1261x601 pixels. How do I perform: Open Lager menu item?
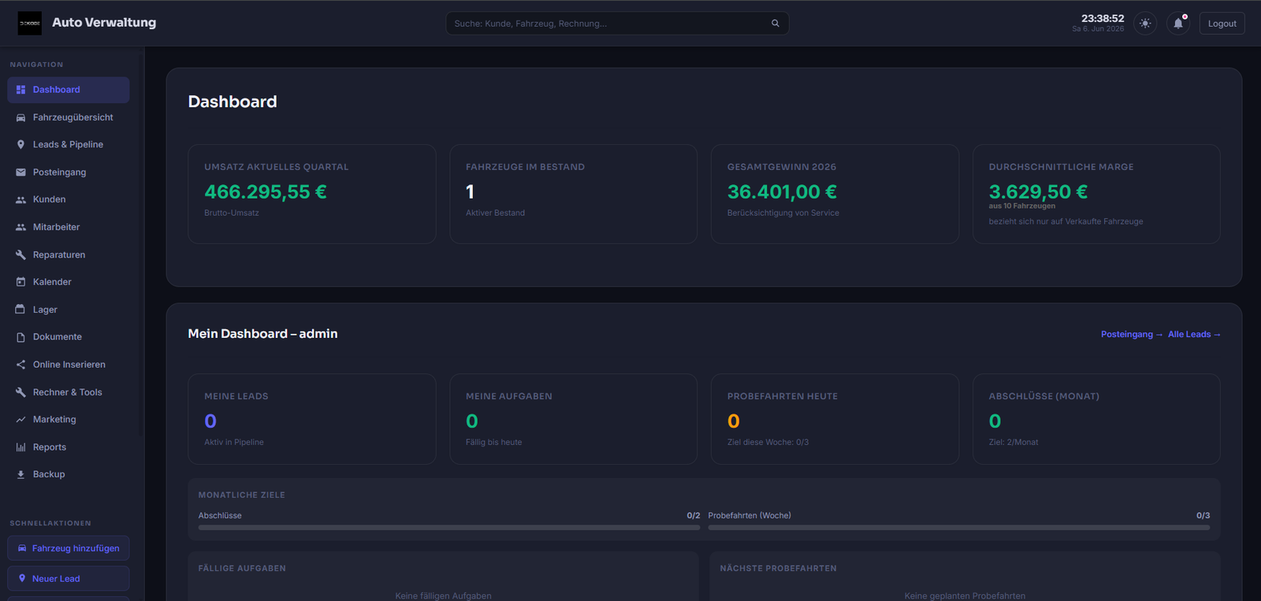tap(69, 310)
